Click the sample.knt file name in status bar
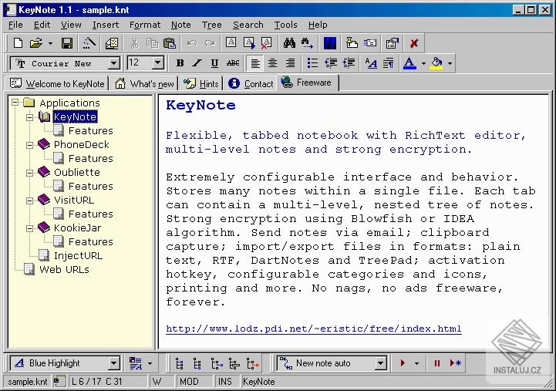 click(27, 382)
